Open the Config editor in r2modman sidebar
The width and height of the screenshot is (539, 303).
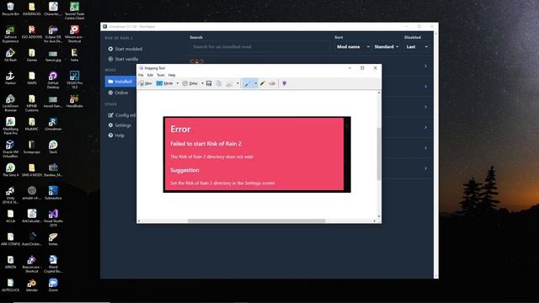[x=121, y=115]
